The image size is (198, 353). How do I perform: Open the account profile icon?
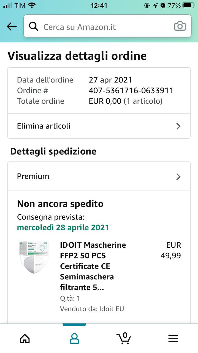point(74,338)
